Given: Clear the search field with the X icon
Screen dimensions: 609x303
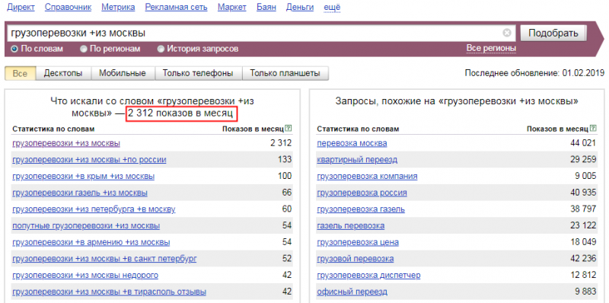Looking at the screenshot, I should coord(506,33).
